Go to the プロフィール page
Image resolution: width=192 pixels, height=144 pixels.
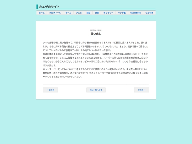pyautogui.click(x=55, y=13)
